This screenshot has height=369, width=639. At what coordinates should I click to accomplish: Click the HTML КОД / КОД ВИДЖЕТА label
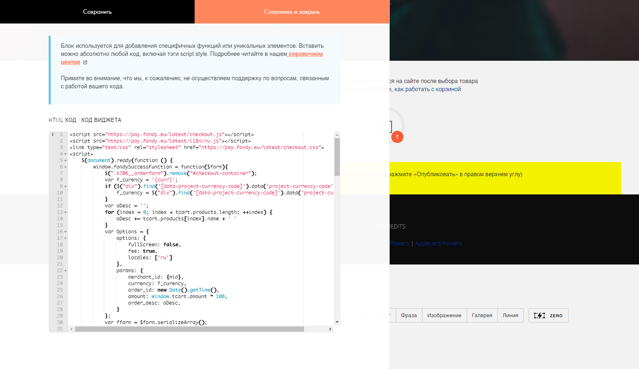[x=85, y=120]
